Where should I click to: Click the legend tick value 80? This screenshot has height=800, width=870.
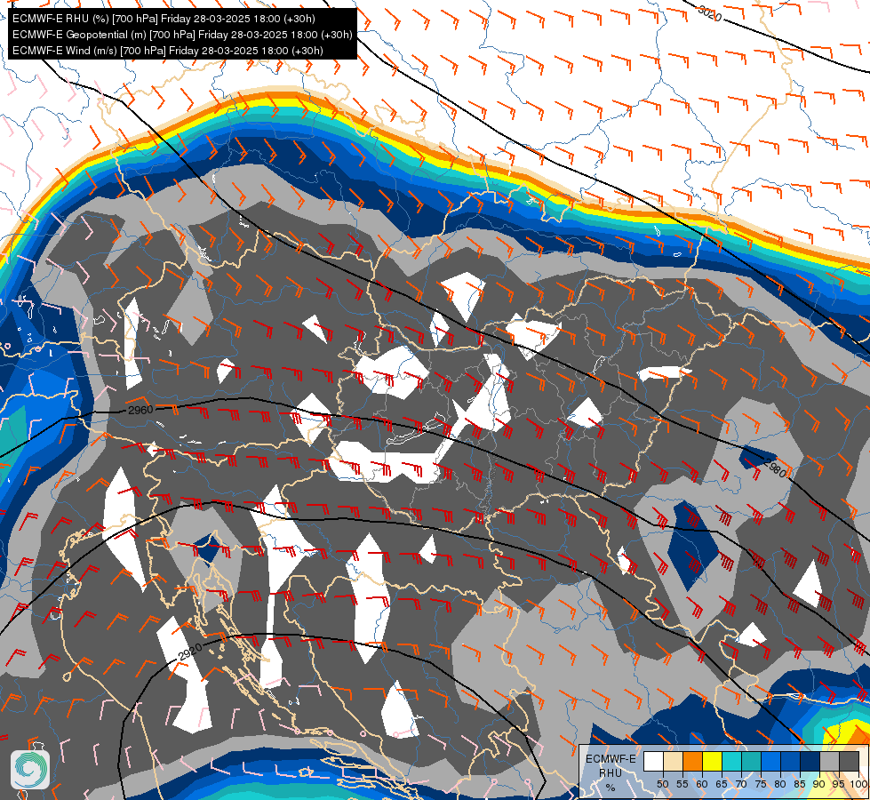(x=780, y=784)
